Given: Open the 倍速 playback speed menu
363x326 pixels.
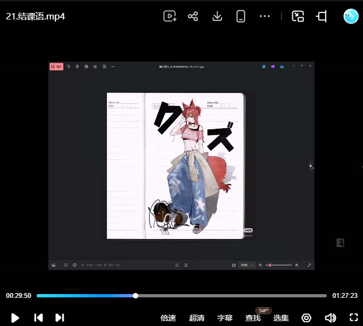Looking at the screenshot, I should click(x=168, y=318).
